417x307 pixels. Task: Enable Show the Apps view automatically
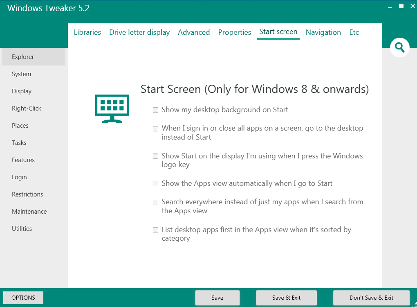(x=156, y=183)
